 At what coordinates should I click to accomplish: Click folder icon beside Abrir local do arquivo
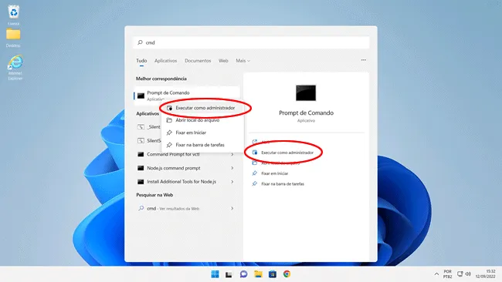coord(169,120)
